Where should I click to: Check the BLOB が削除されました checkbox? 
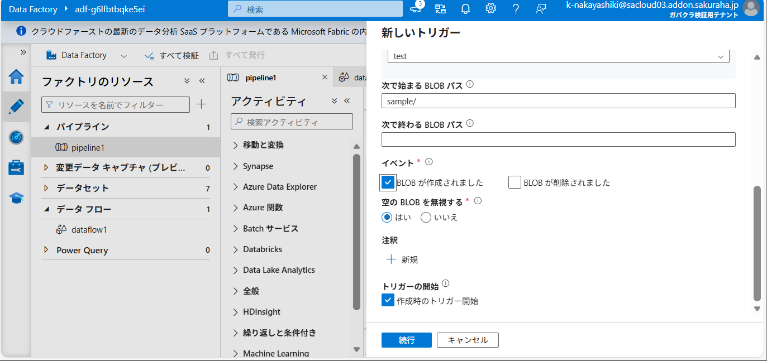point(514,182)
